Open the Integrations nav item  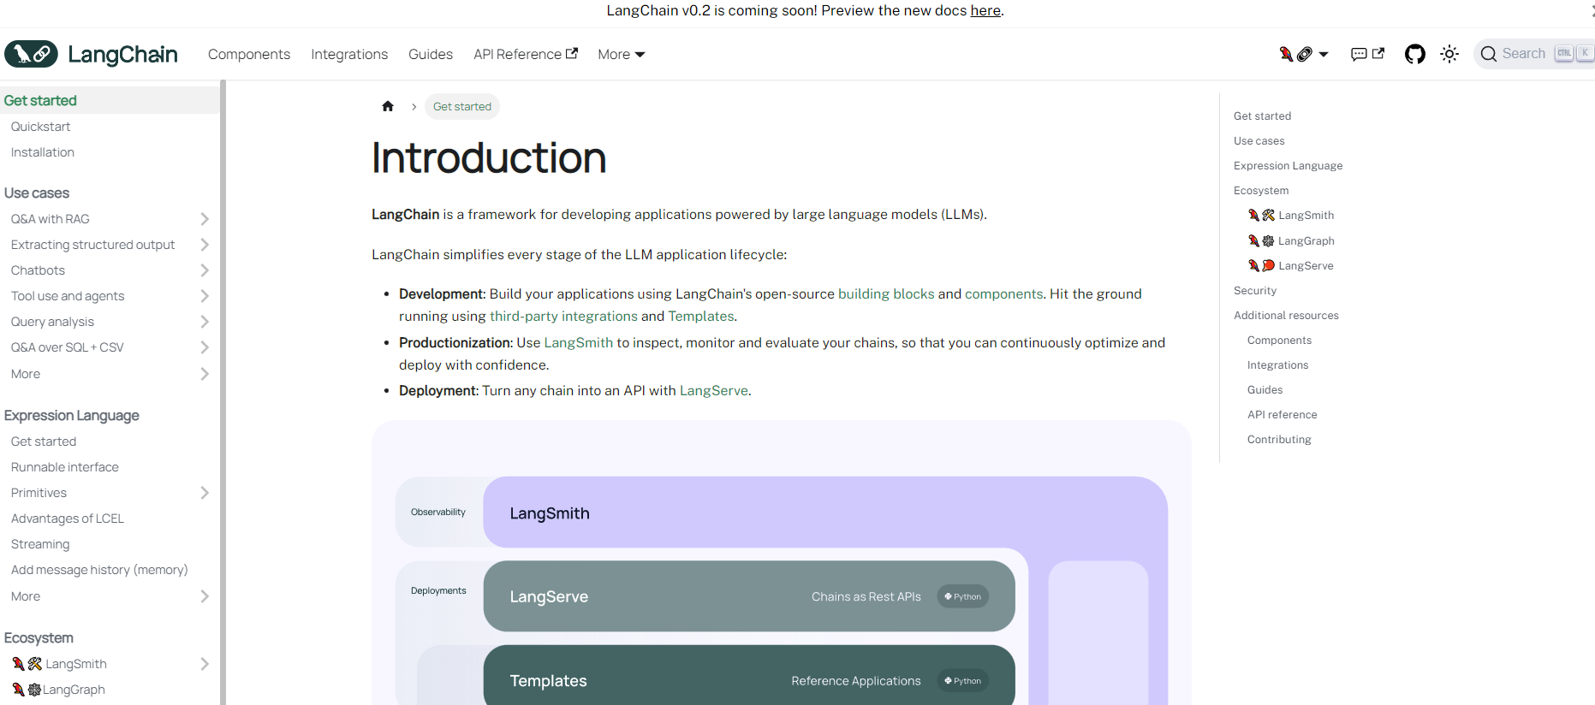tap(349, 54)
